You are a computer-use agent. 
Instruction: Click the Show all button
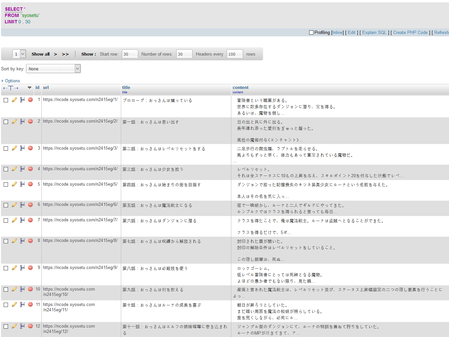40,54
